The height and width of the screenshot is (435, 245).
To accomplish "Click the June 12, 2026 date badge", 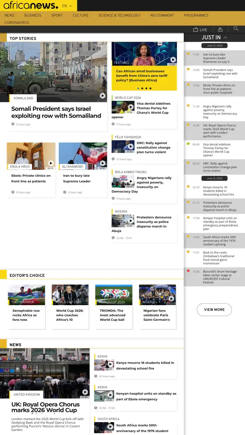I will [x=214, y=178].
